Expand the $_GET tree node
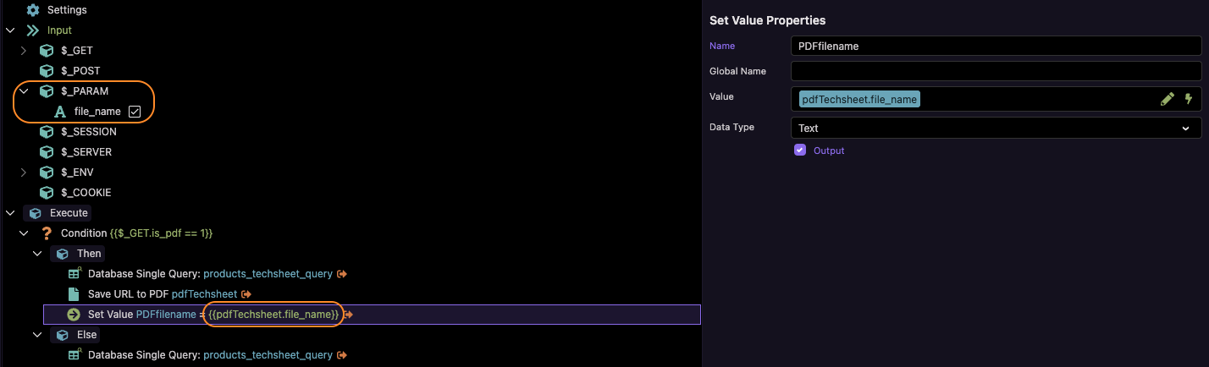1209x367 pixels. 24,51
